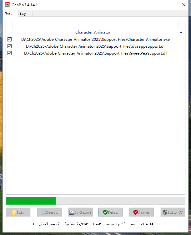Image resolution: width=191 pixels, height=235 pixels.
Task: Click the Patch button with green shield
Action: [x=110, y=212]
